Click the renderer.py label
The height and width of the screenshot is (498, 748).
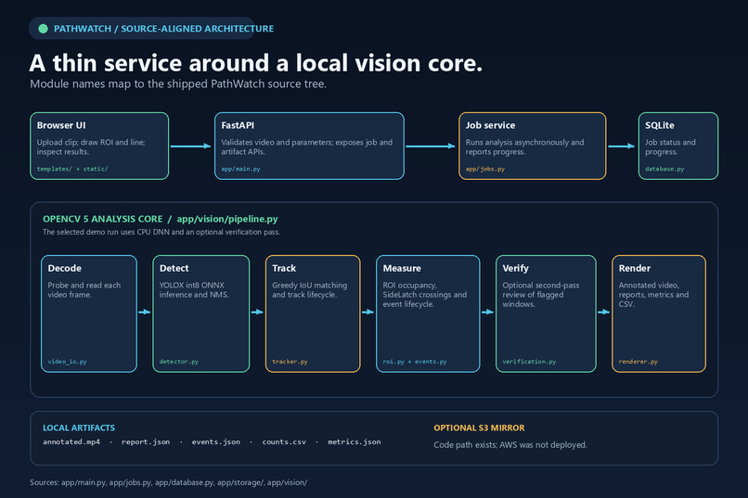[x=638, y=362]
